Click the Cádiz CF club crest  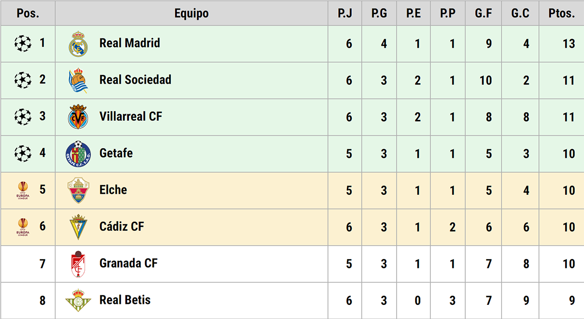(78, 227)
